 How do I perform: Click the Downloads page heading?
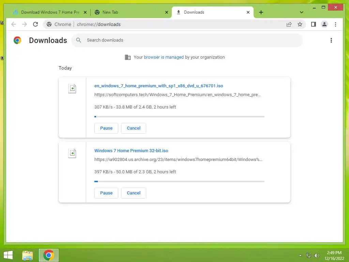48,40
